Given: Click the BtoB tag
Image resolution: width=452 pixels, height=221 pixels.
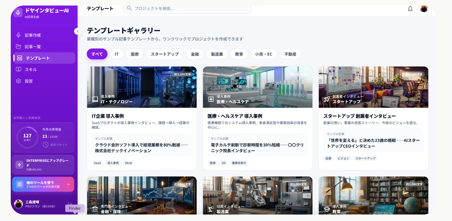Looking at the screenshot, I should click(x=129, y=163).
